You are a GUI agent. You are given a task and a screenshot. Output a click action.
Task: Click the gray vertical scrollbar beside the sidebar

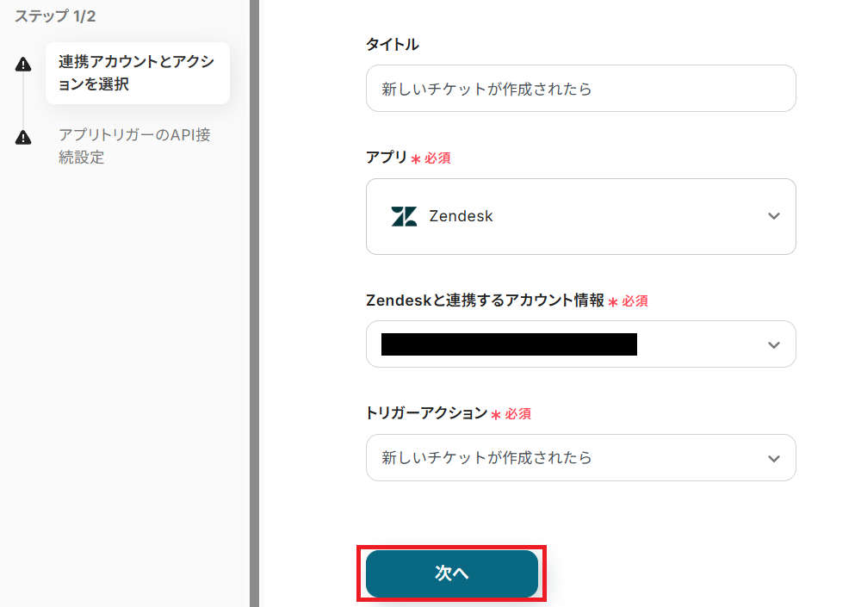254,301
